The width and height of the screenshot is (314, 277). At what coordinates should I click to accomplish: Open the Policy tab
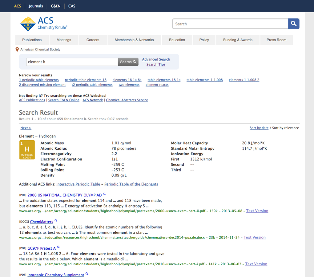[204, 40]
